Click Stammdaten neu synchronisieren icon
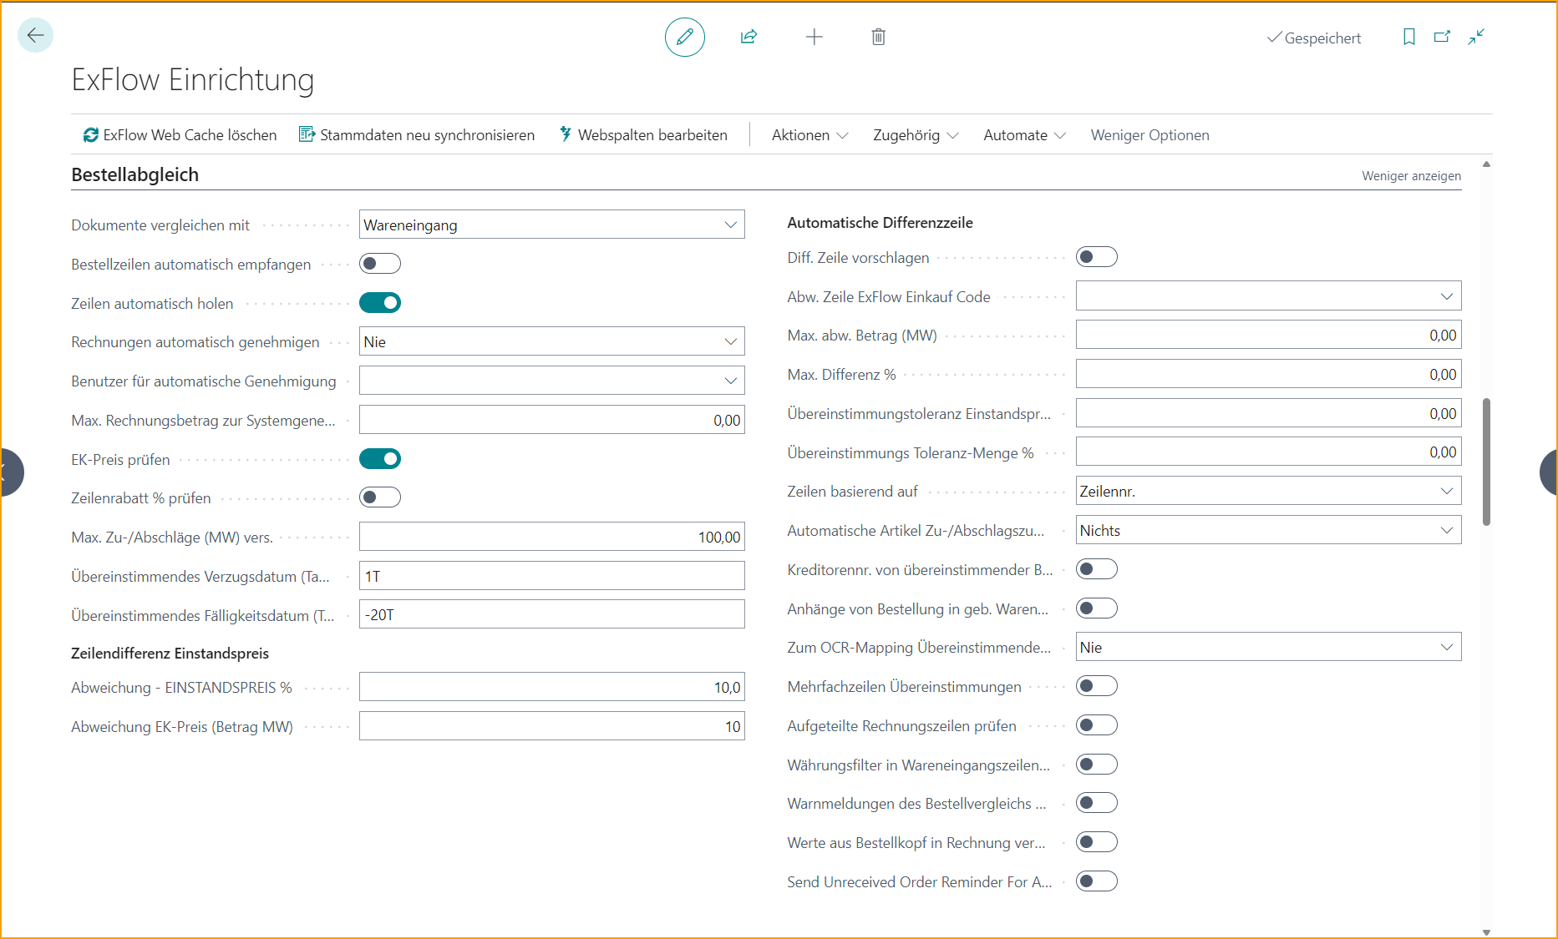The height and width of the screenshot is (939, 1558). [307, 134]
